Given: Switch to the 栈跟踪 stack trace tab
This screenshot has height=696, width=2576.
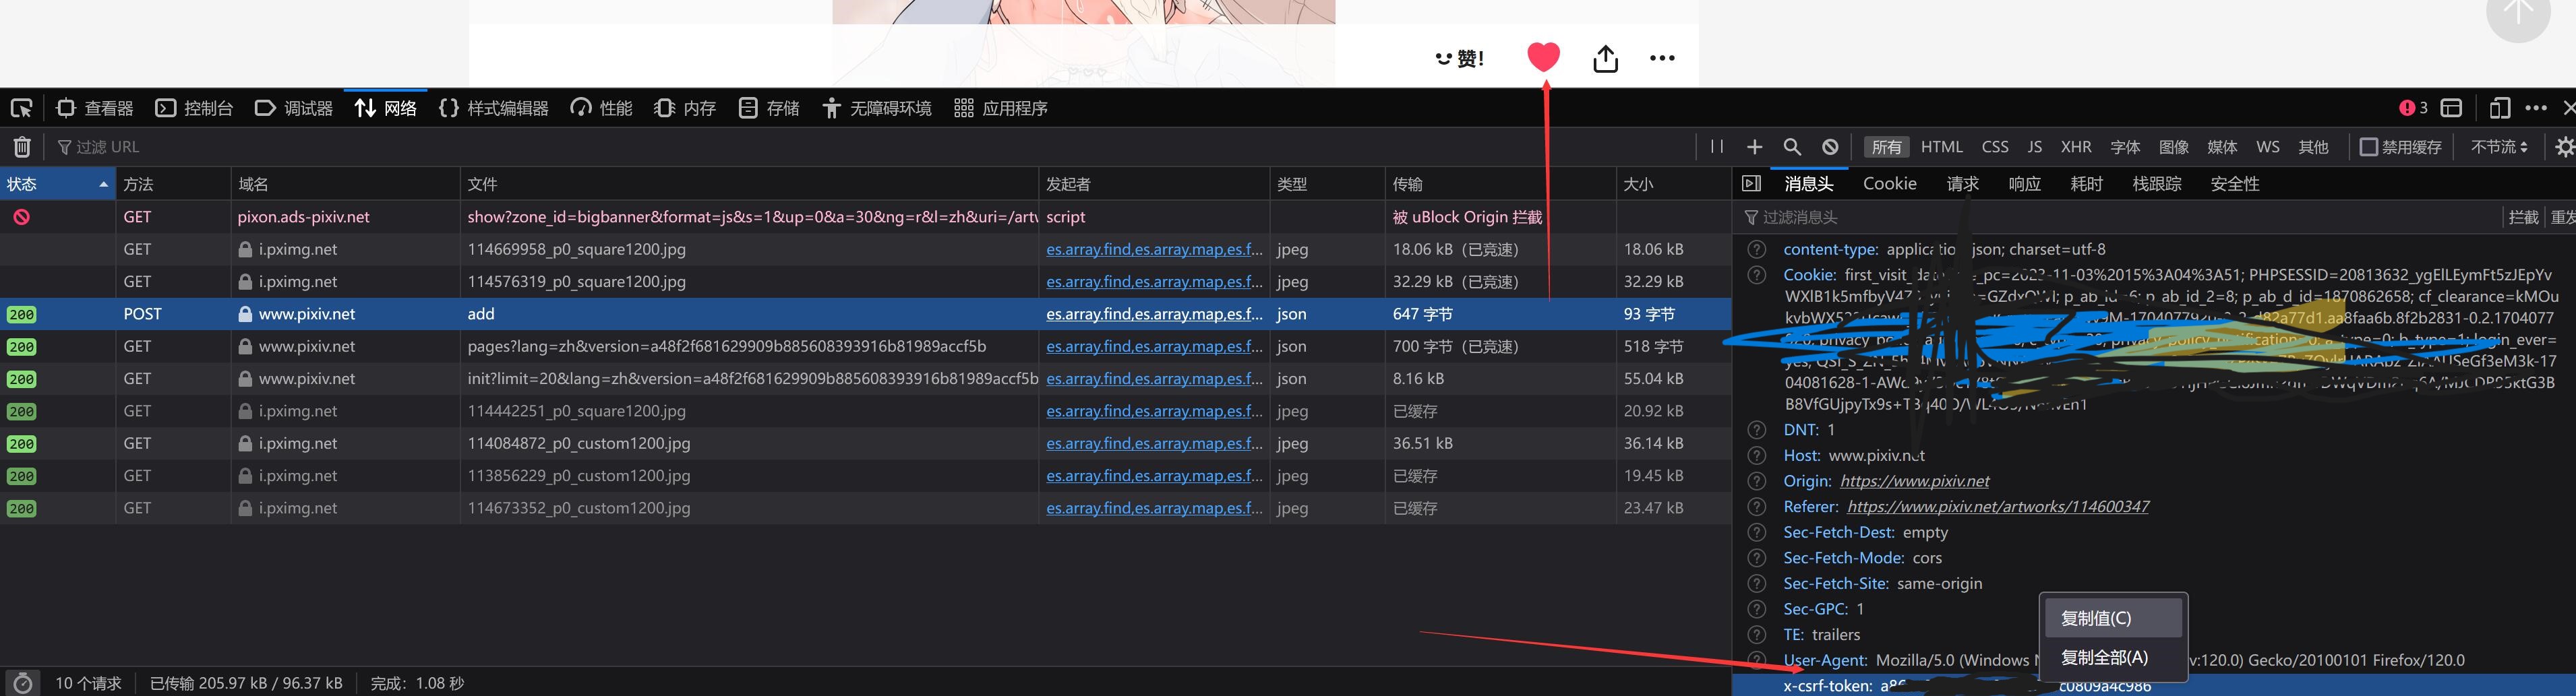Looking at the screenshot, I should click(x=2156, y=184).
